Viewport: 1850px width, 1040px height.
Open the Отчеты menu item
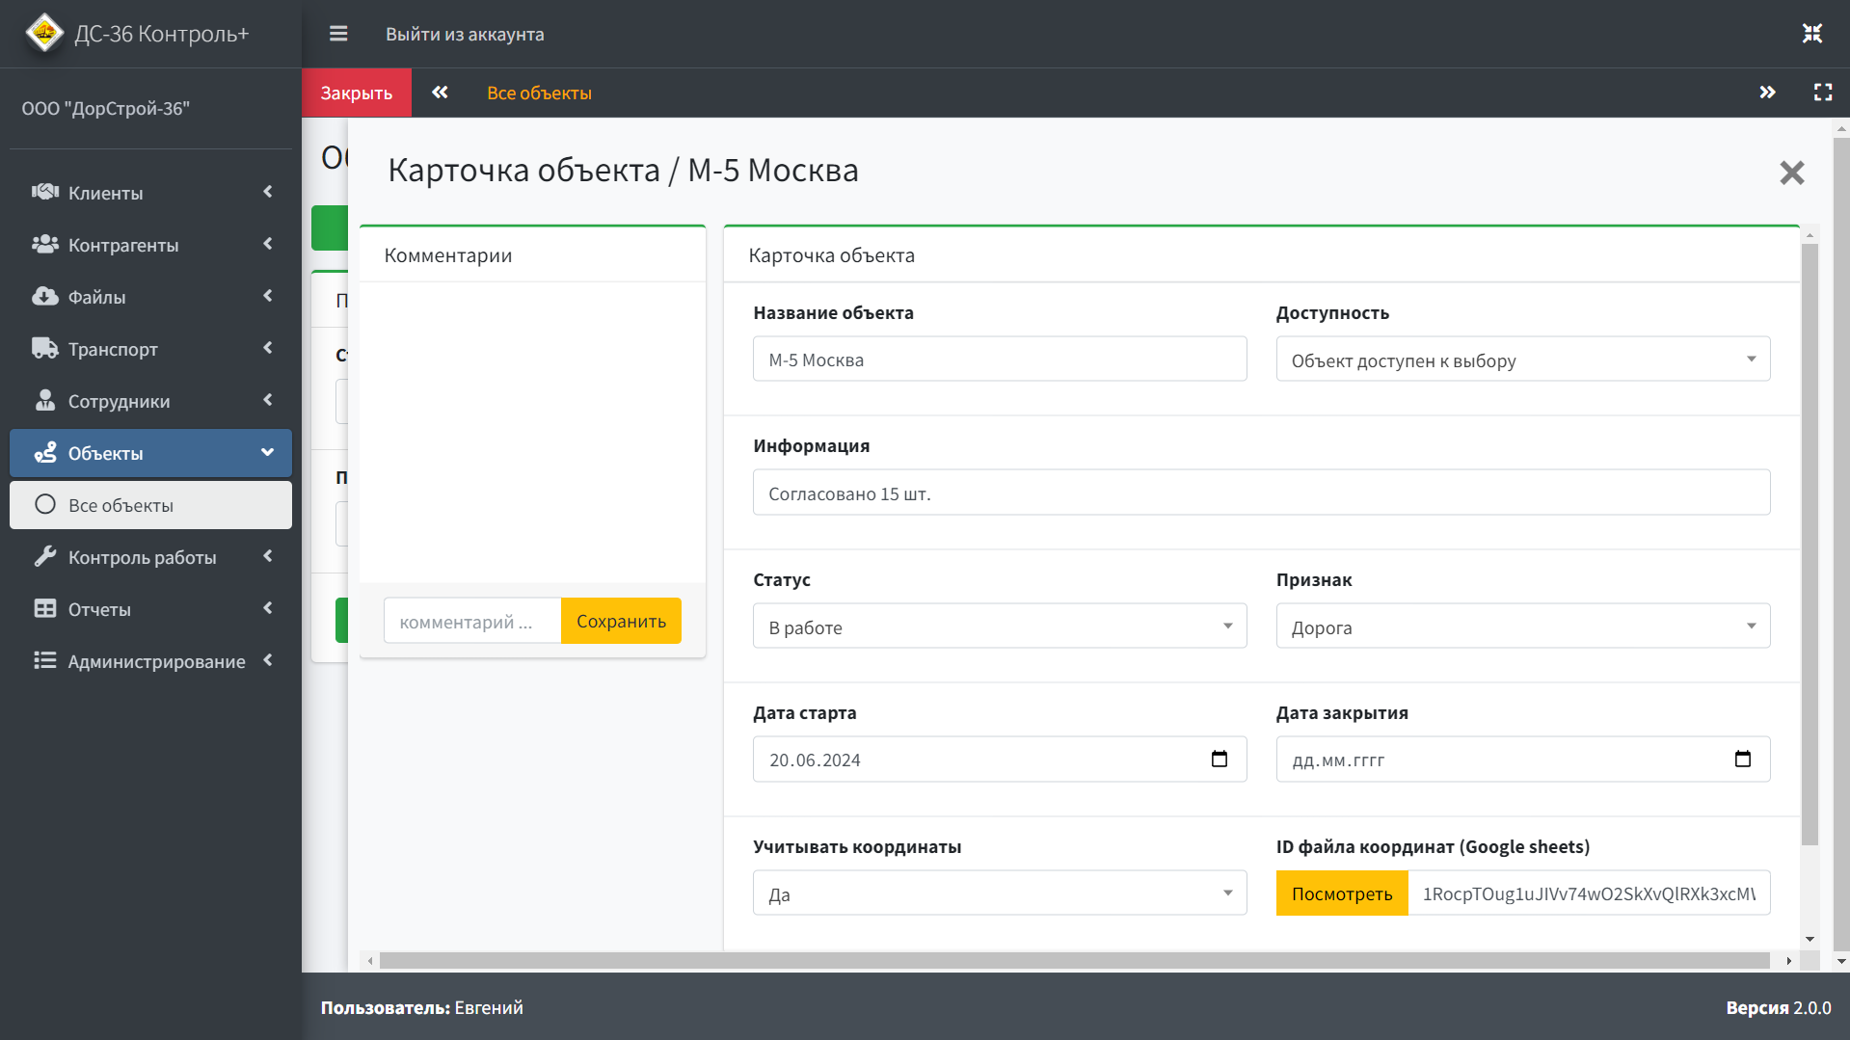coord(150,609)
